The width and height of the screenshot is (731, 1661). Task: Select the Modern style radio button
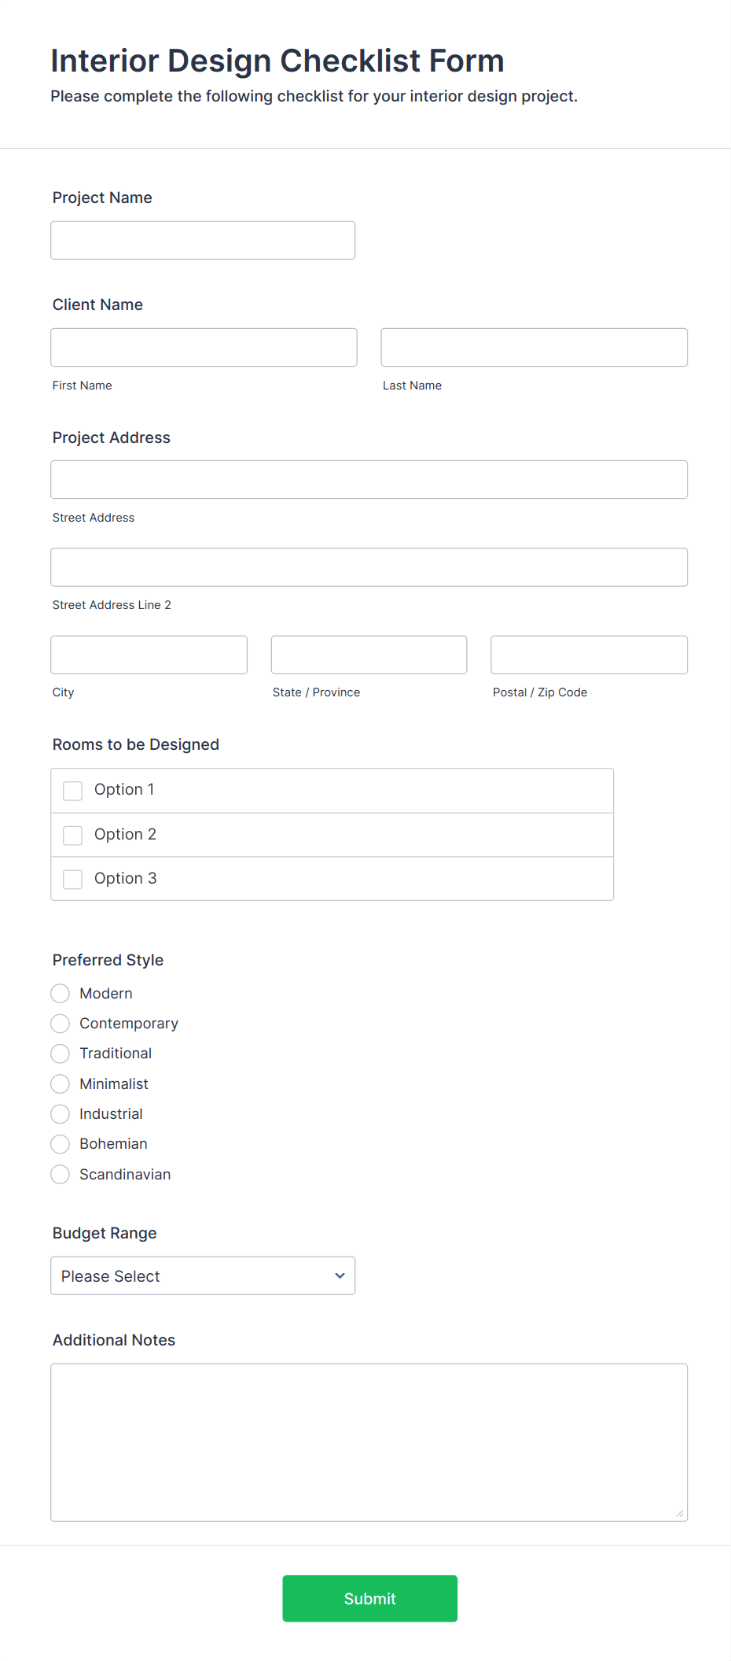60,993
